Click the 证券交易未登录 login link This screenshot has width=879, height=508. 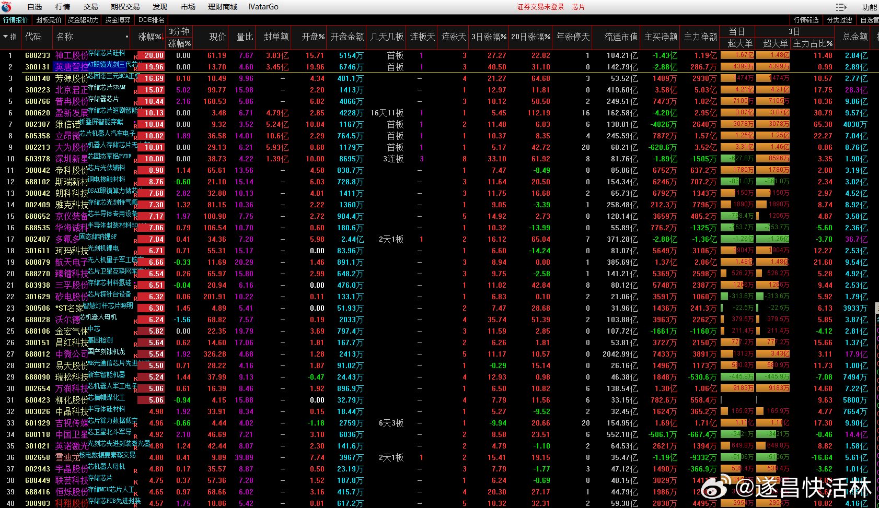pyautogui.click(x=540, y=7)
